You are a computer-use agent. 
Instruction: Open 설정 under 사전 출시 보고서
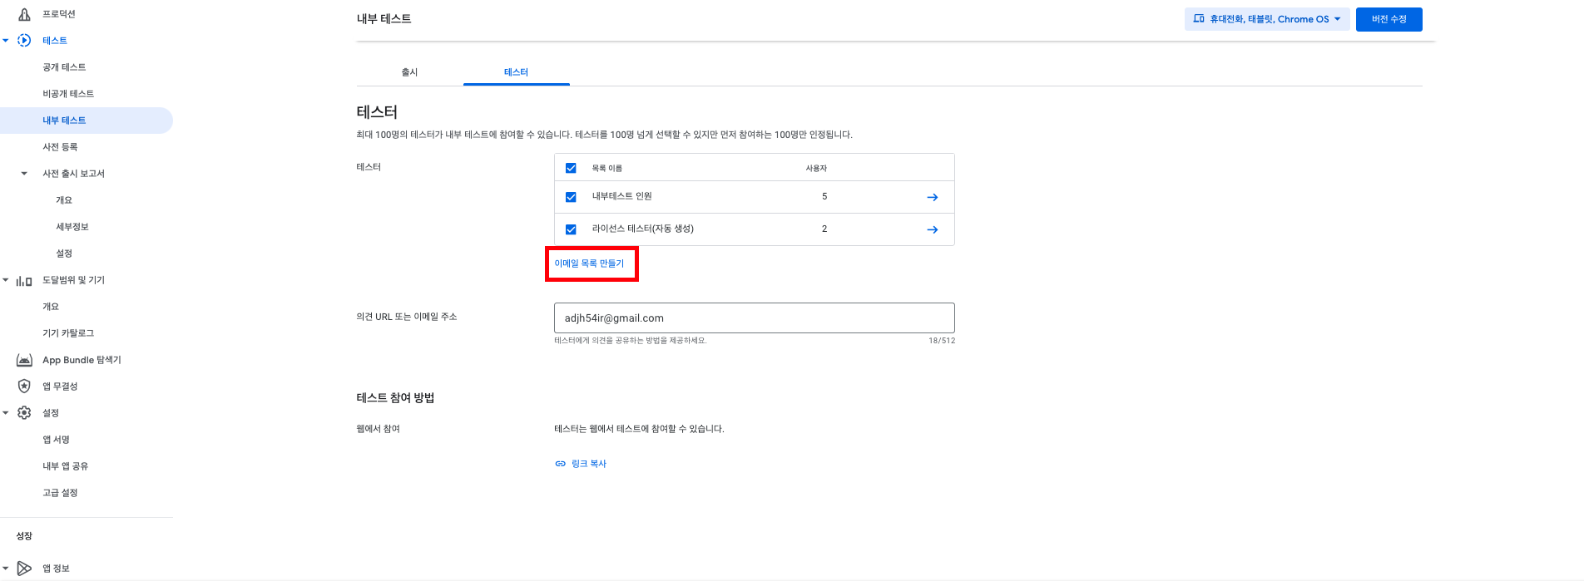[x=64, y=254]
